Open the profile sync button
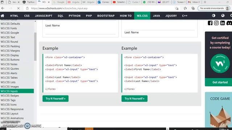 [x=214, y=8]
